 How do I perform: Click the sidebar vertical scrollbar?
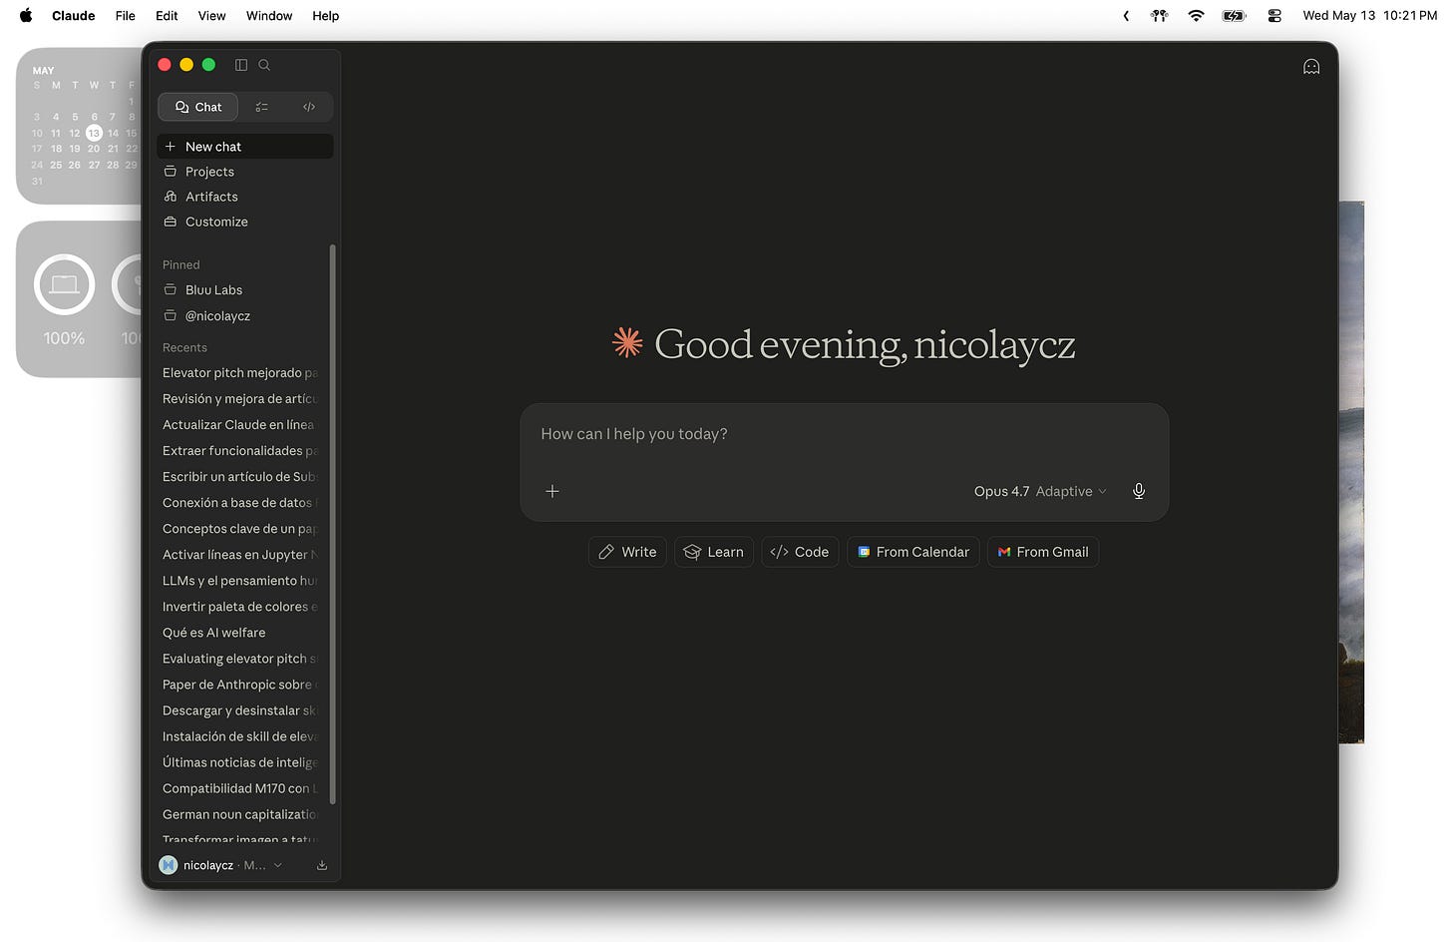[x=332, y=524]
